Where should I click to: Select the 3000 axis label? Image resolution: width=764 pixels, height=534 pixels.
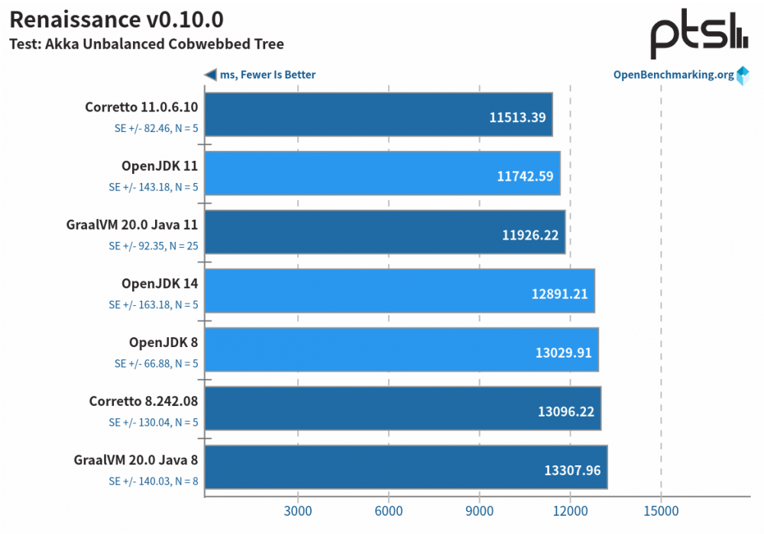(299, 512)
